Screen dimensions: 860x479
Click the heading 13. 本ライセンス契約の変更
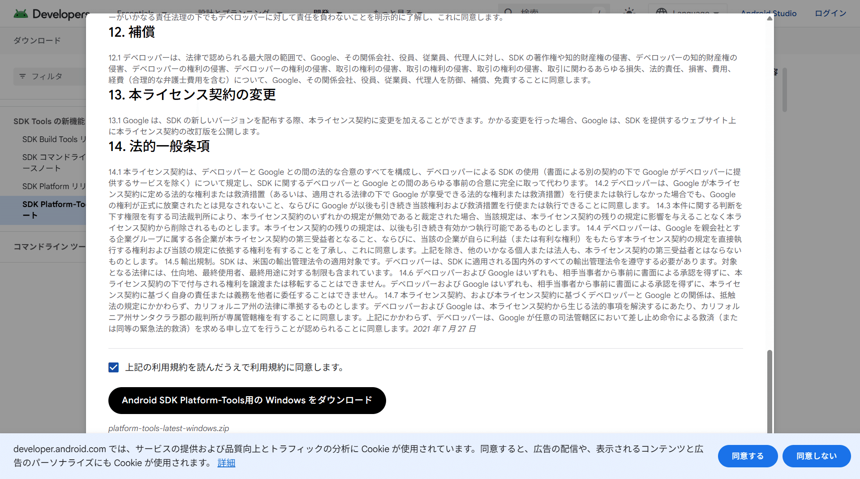pos(192,95)
